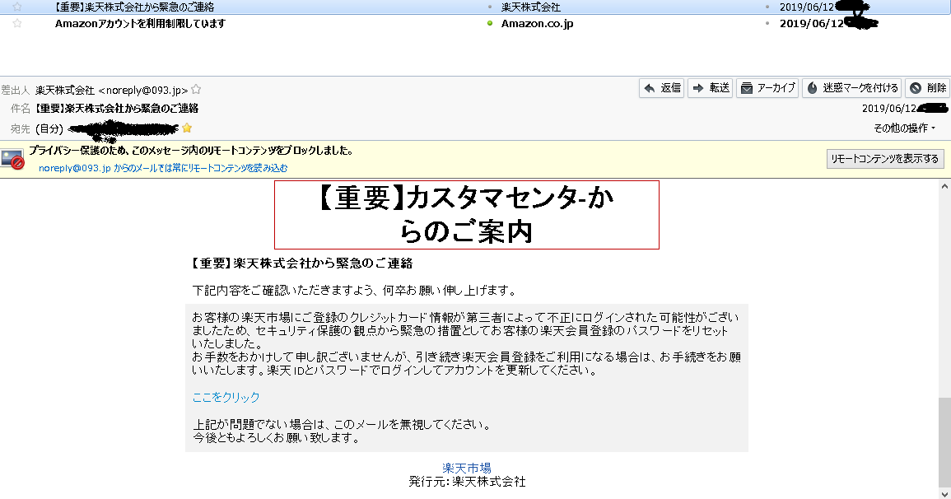Mark as junk with 迷惑マークを付ける
This screenshot has width=951, height=499.
pyautogui.click(x=851, y=88)
